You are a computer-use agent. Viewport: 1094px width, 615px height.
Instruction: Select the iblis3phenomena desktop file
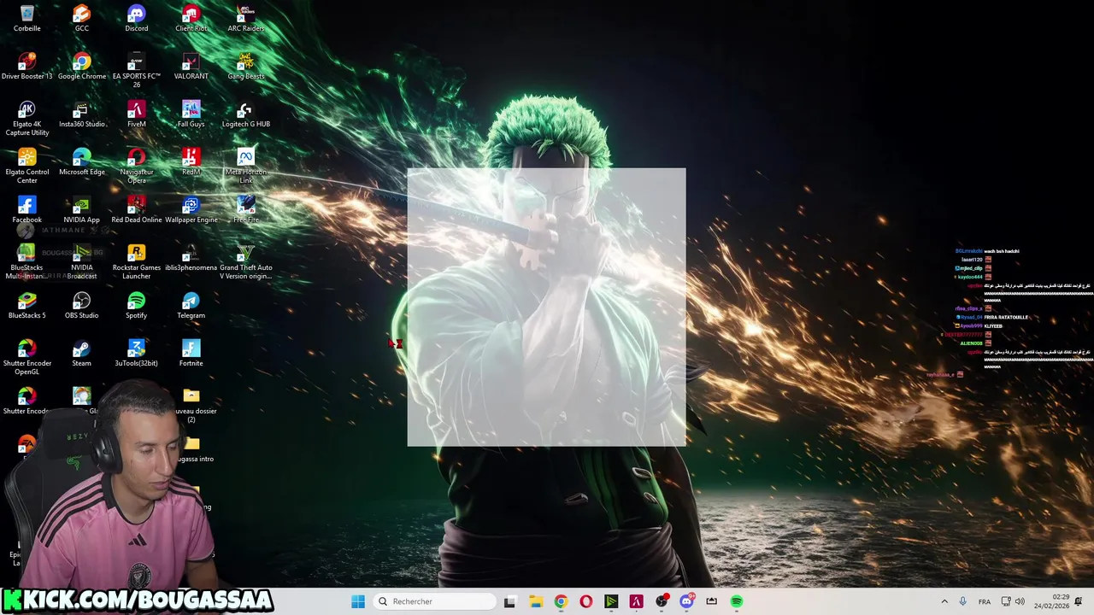click(x=191, y=258)
